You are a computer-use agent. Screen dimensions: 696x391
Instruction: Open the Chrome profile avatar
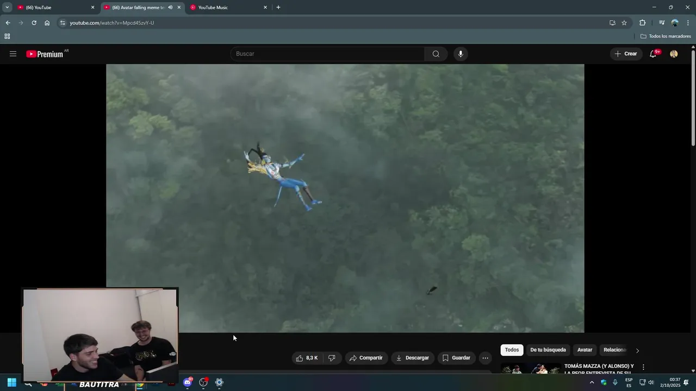[x=675, y=23]
